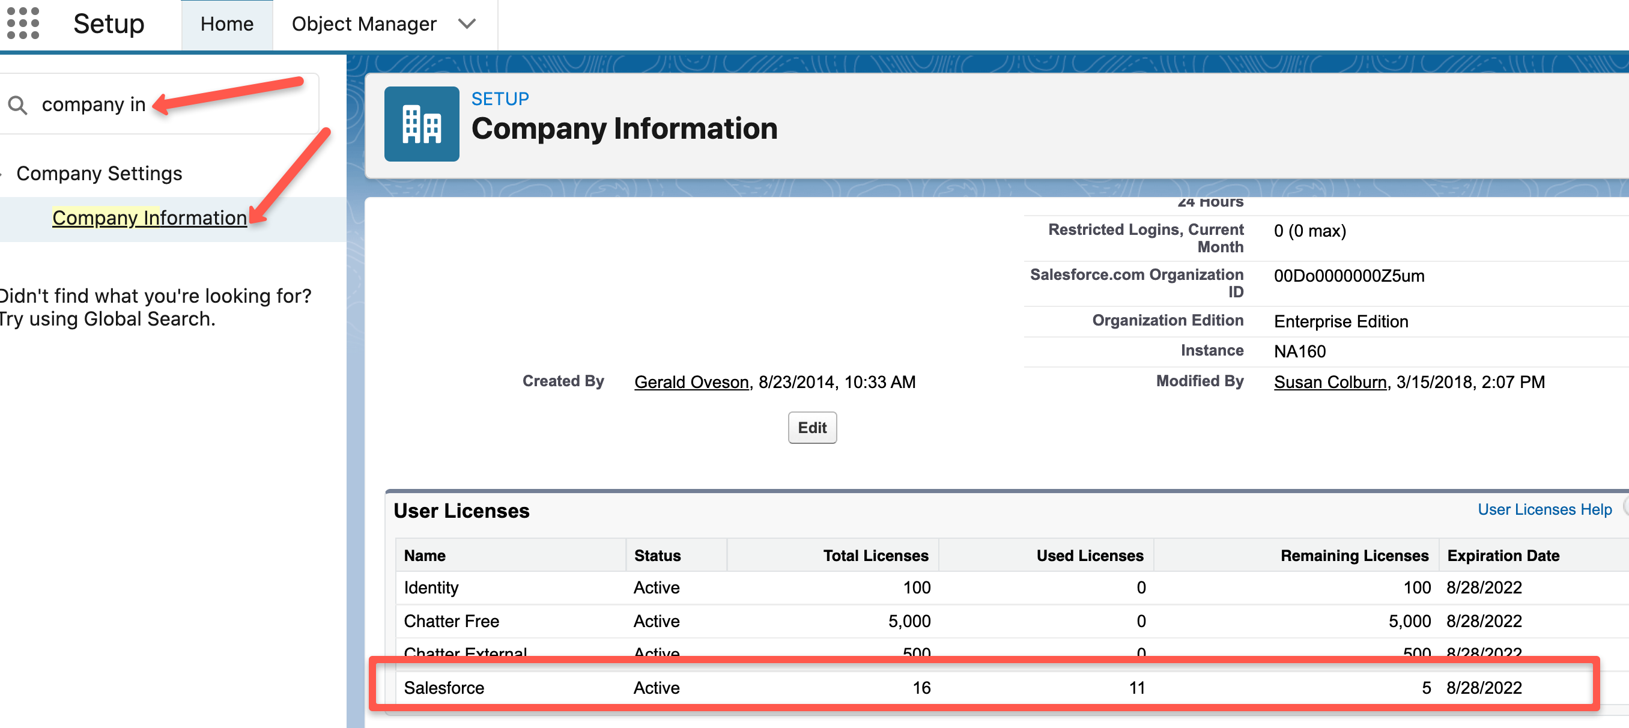Screen dimensions: 1629x728
Task: Select the Salesforce license Active status
Action: [657, 688]
